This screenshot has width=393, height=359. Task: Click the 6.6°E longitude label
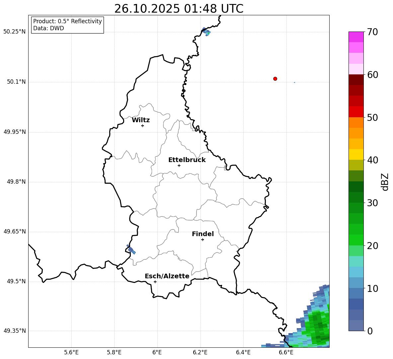[x=286, y=352]
